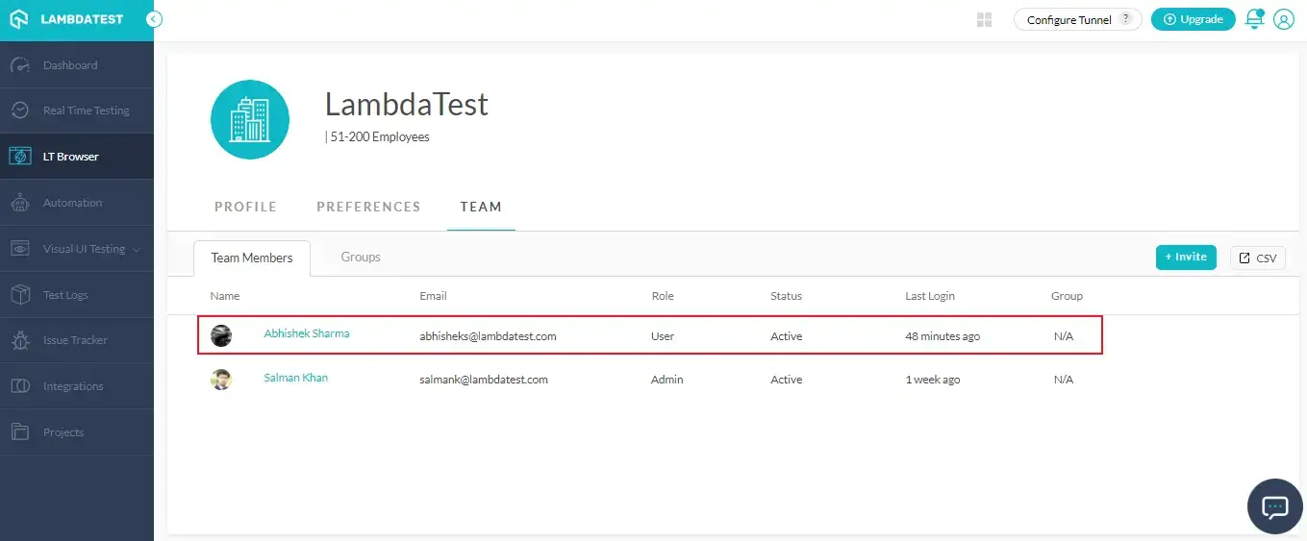Open Issue Tracker bug icon
Viewport: 1307px width, 541px height.
pos(20,340)
